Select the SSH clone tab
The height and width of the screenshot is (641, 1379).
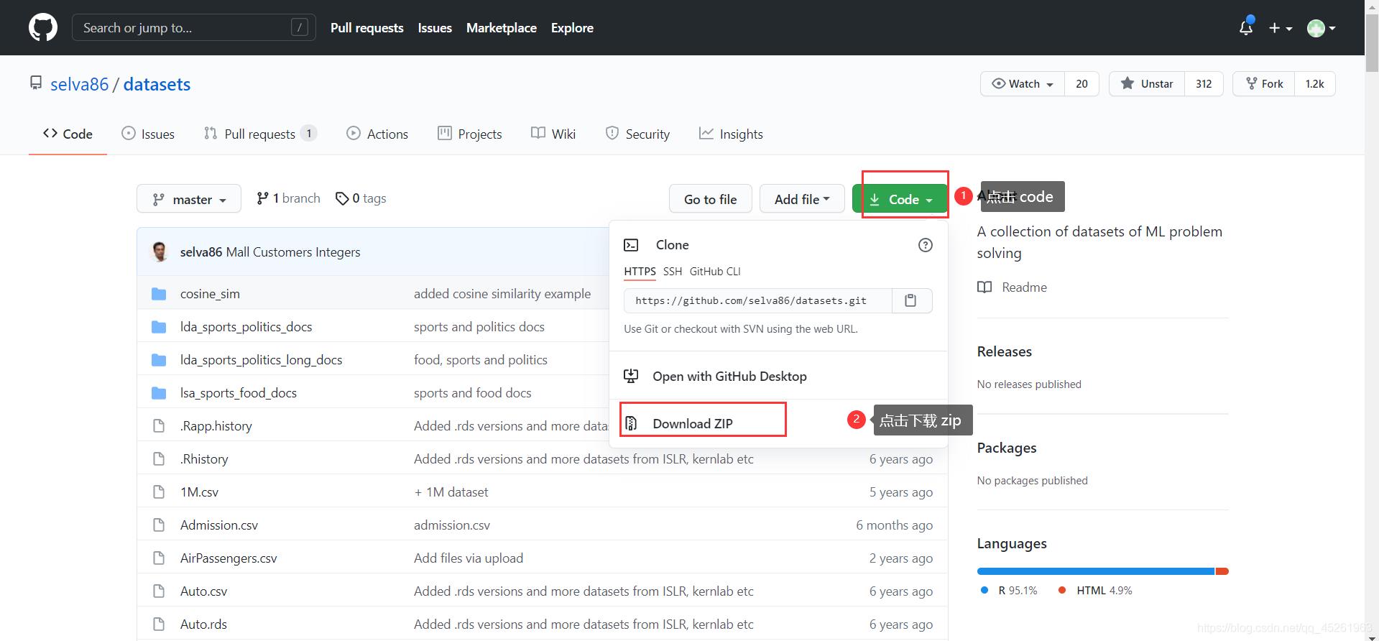click(x=673, y=272)
